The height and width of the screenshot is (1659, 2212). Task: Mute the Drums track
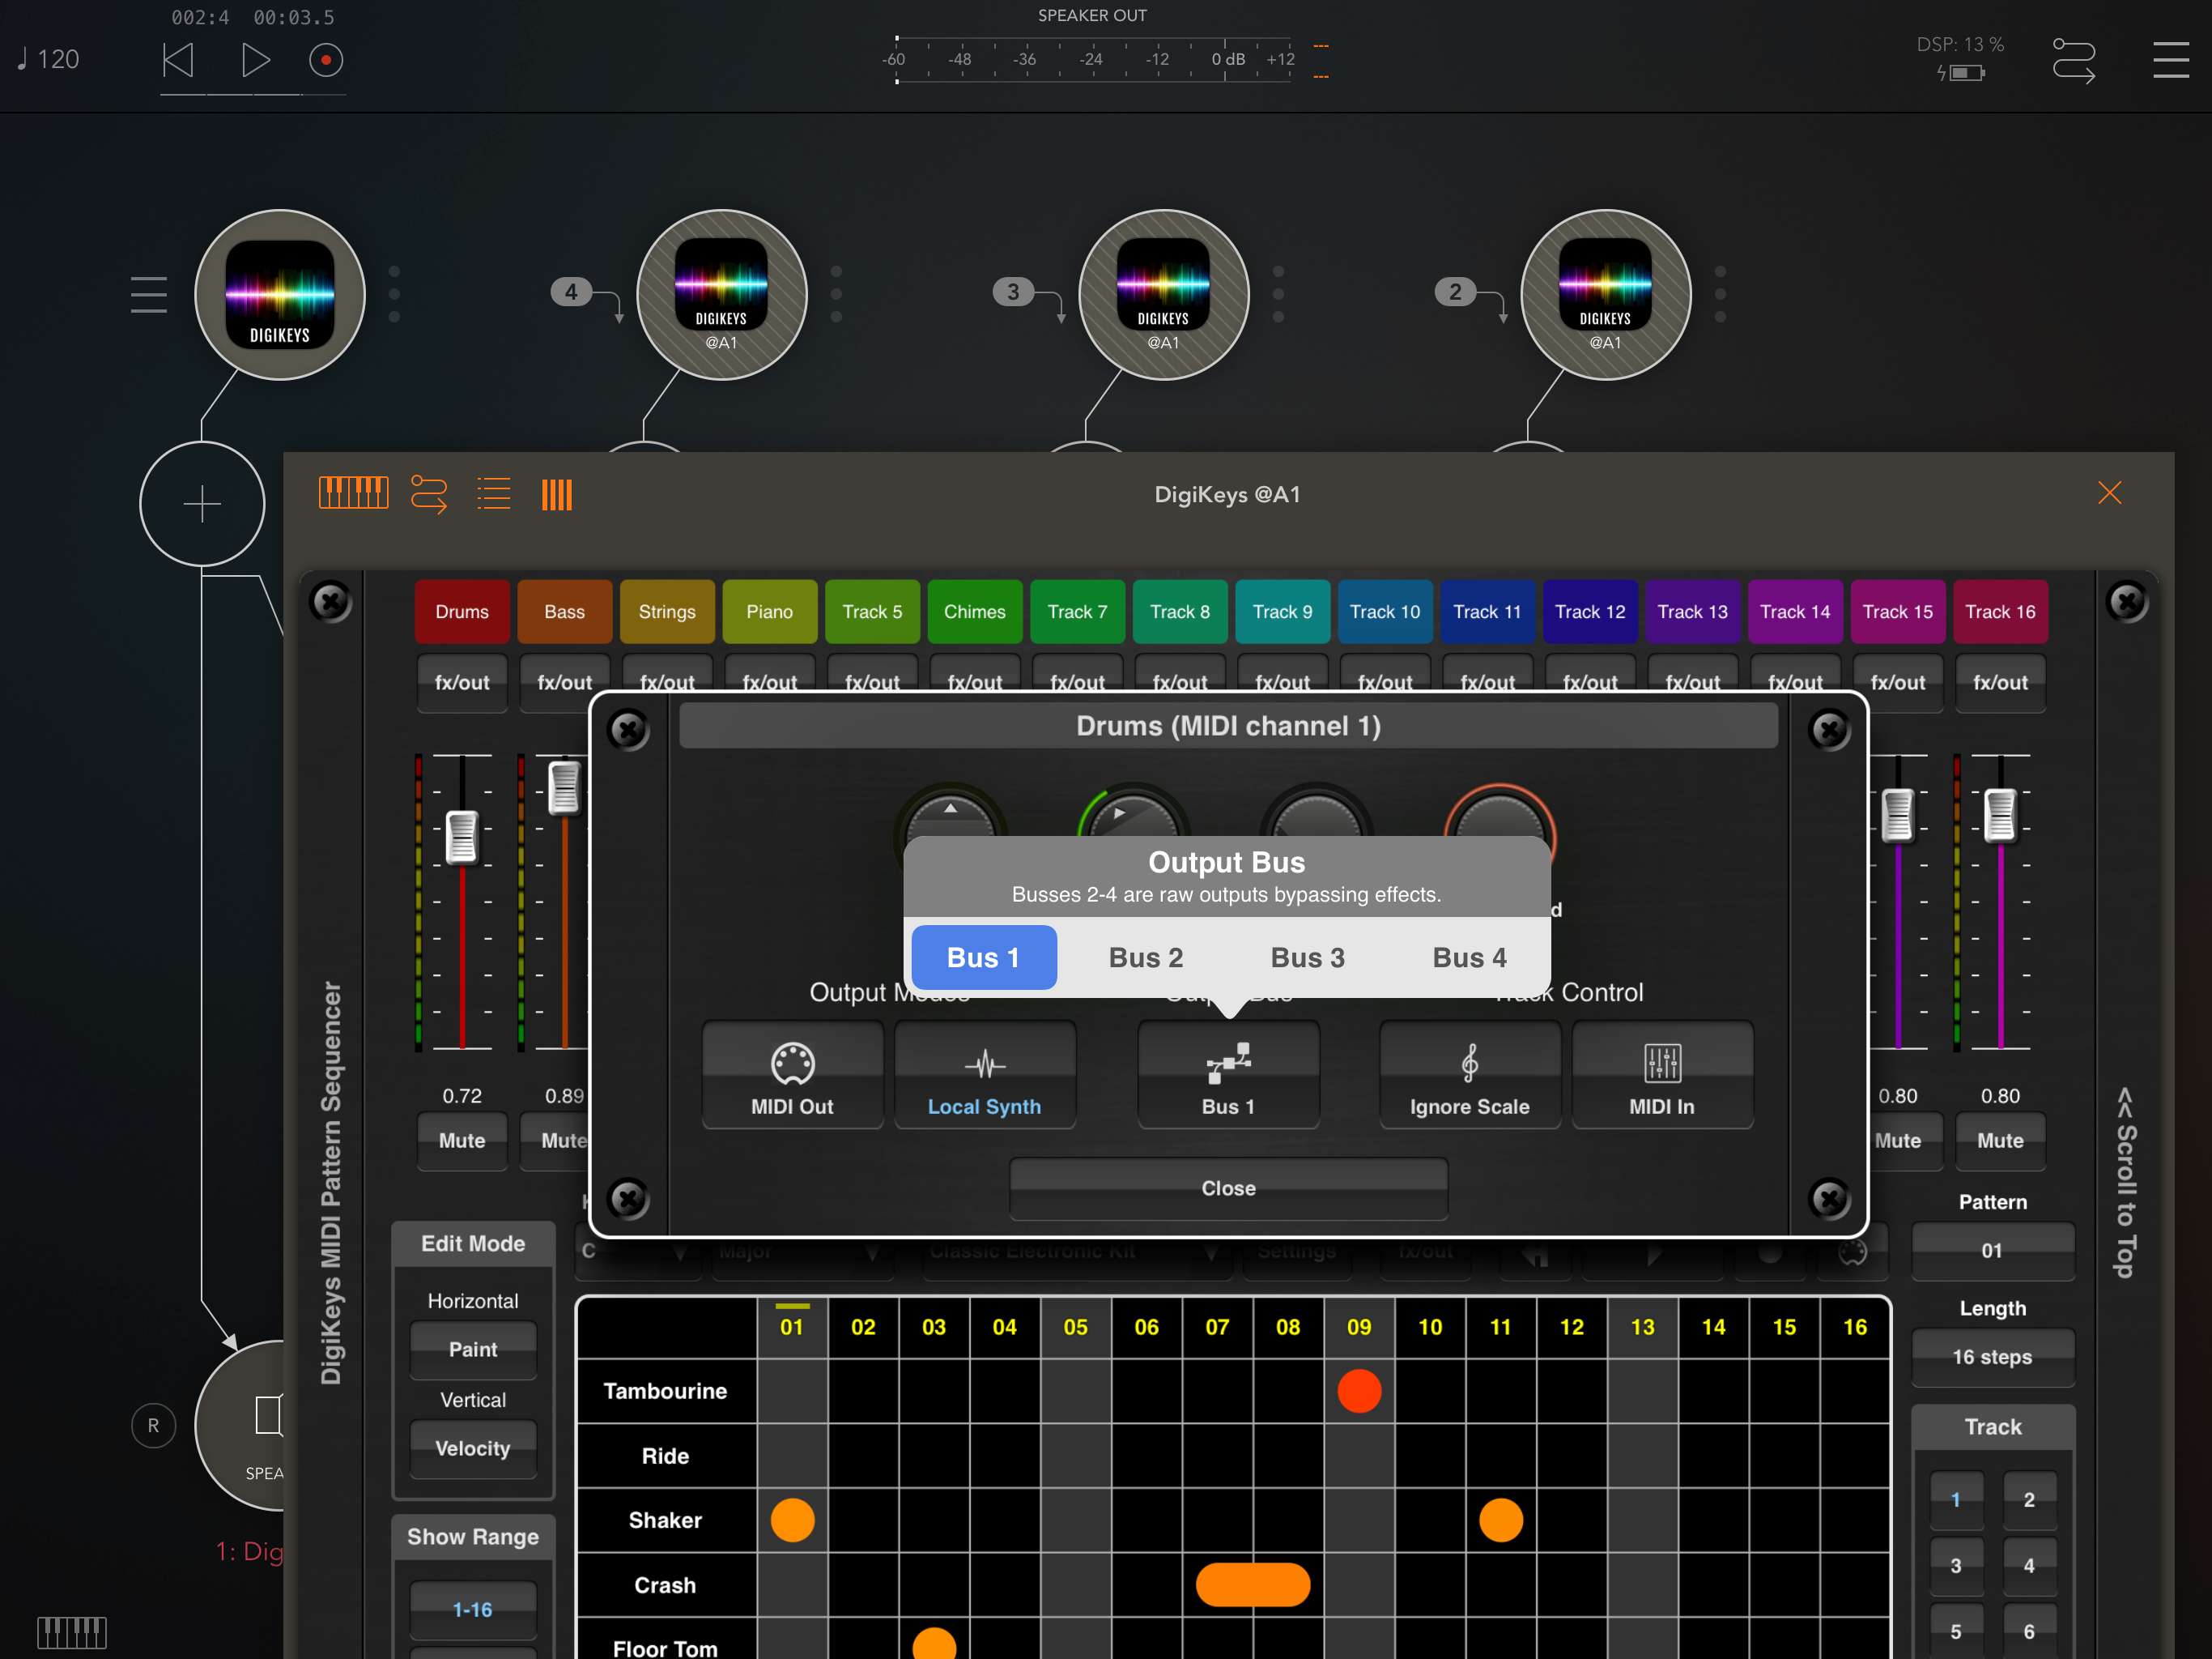coord(462,1140)
